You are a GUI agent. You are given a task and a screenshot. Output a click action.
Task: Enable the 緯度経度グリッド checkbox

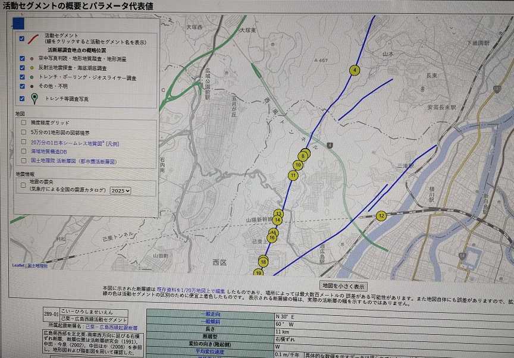tap(24, 123)
